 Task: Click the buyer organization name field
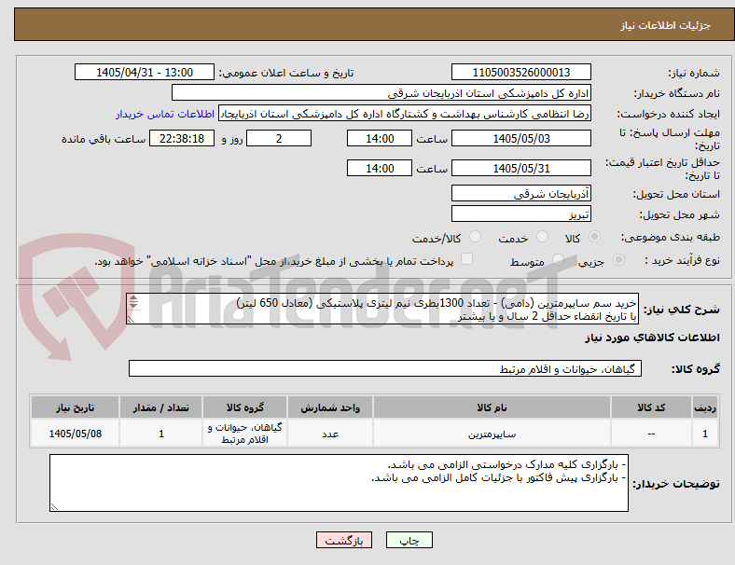381,92
